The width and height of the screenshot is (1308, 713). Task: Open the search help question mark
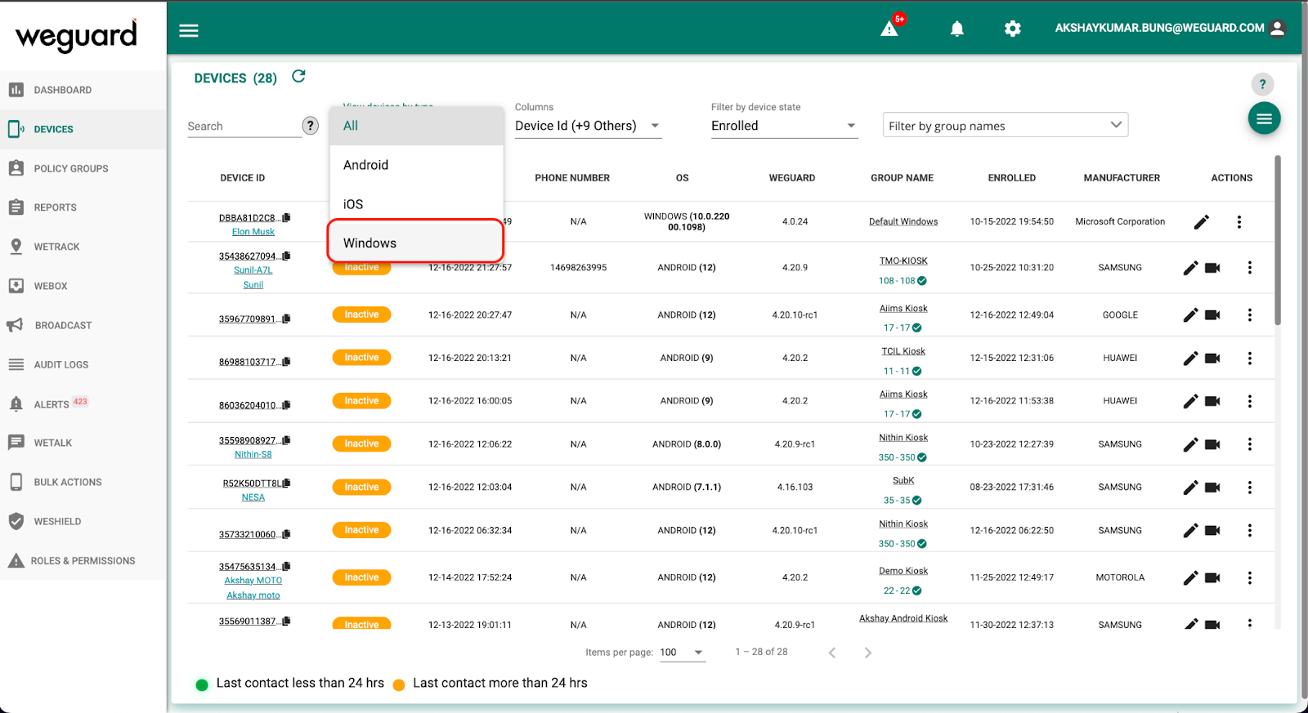311,126
